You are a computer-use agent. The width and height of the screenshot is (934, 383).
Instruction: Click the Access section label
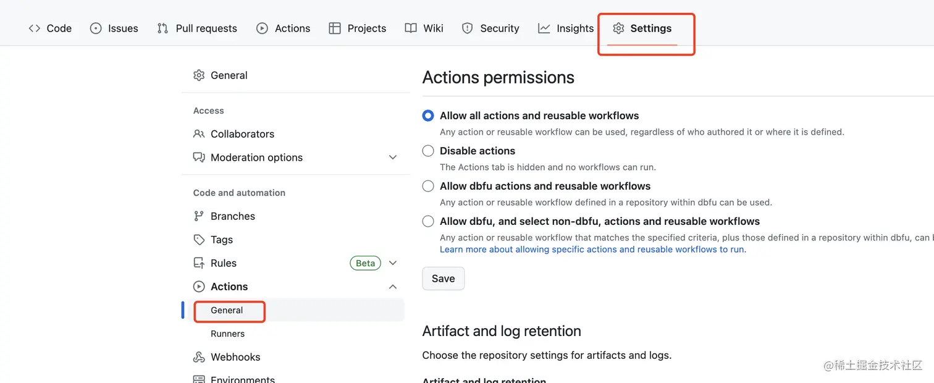click(209, 111)
